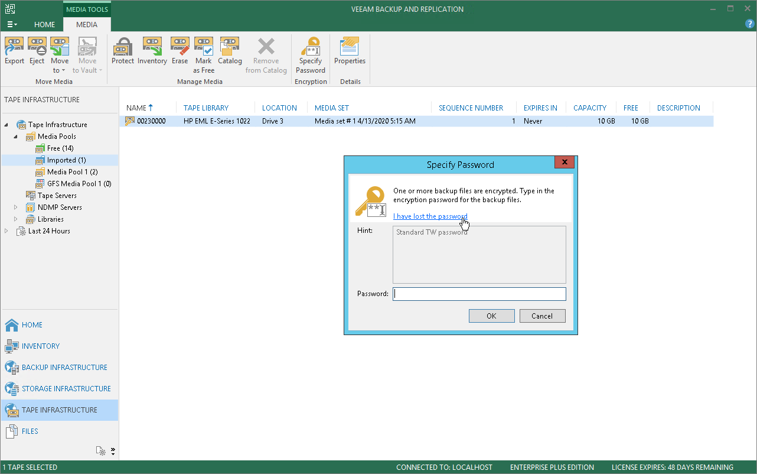Select Tape Servers in the tree
This screenshot has height=474, width=757.
[x=57, y=196]
